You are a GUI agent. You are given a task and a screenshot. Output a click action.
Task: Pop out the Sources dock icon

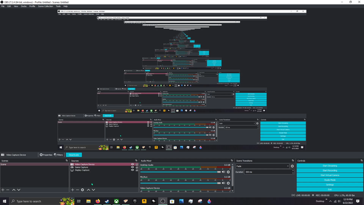(x=136, y=161)
